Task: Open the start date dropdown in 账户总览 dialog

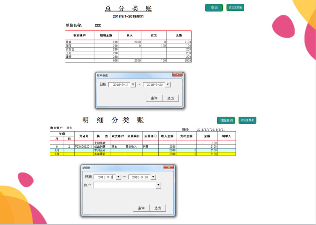Action: coord(133,85)
